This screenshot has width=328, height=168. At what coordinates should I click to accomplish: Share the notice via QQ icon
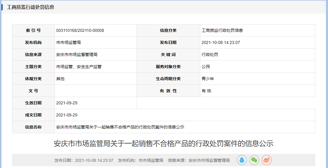pos(242,160)
